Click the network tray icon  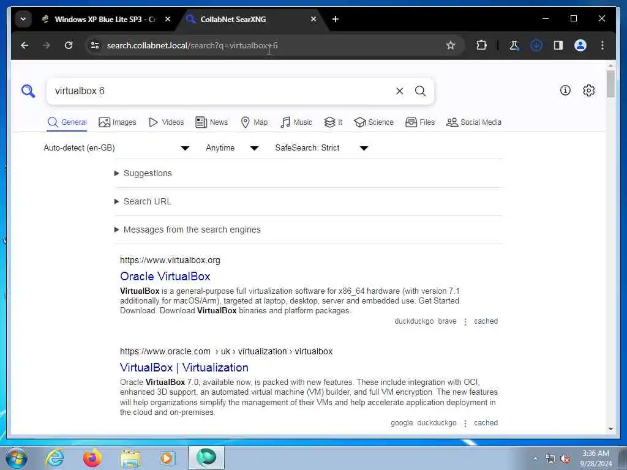pyautogui.click(x=550, y=458)
